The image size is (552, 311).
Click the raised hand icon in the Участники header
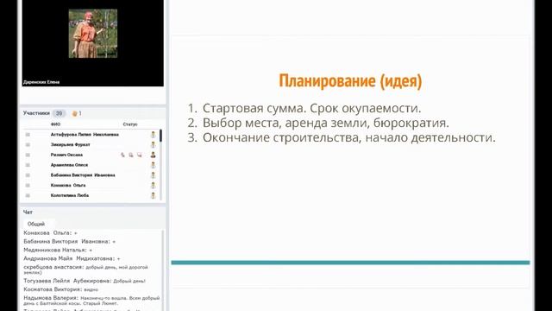tap(75, 113)
